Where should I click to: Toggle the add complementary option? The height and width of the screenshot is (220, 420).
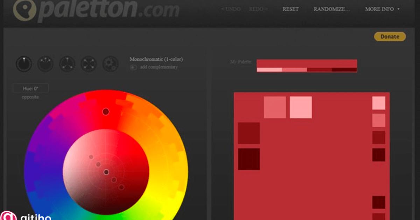pyautogui.click(x=133, y=67)
